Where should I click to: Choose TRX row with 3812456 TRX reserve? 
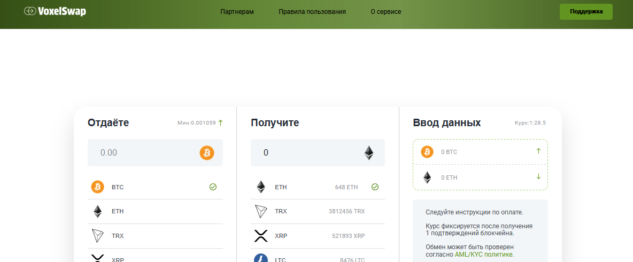(x=317, y=211)
